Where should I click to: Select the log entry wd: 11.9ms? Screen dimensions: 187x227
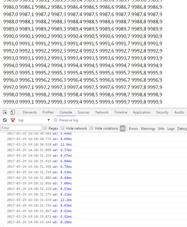pos(93,144)
